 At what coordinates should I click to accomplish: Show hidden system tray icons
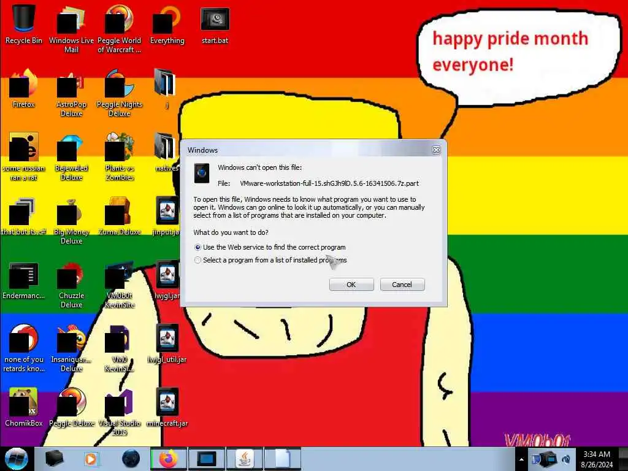pyautogui.click(x=521, y=459)
